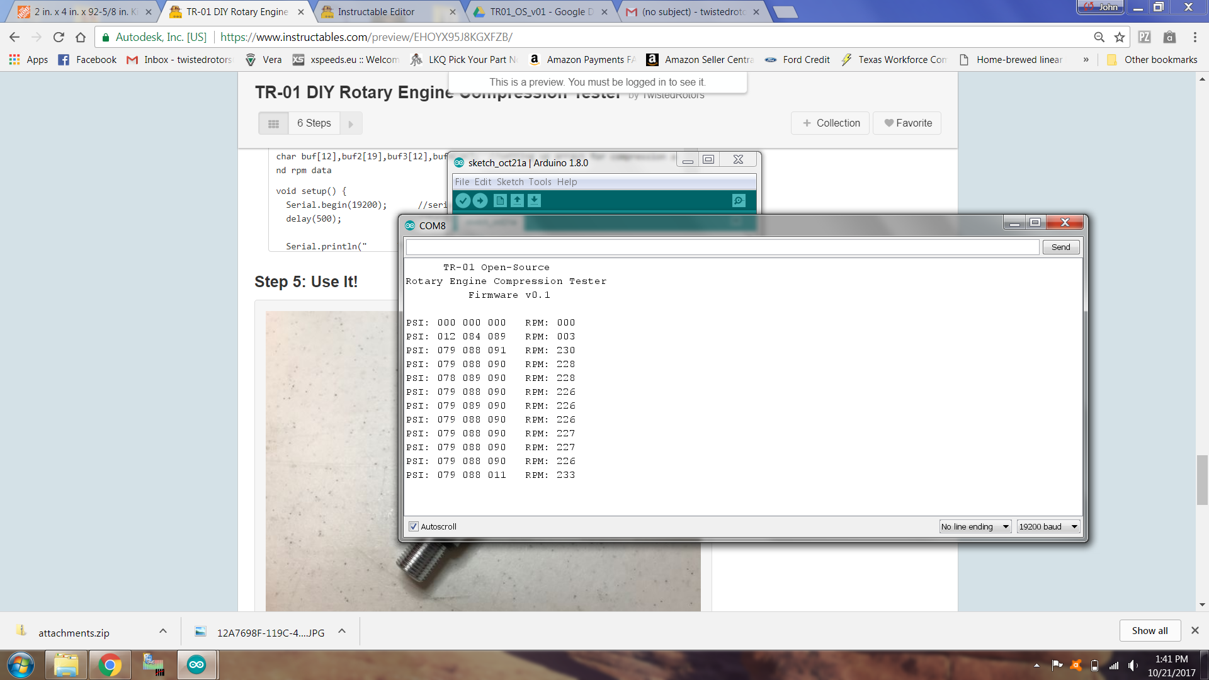This screenshot has width=1209, height=680.
Task: Bookmark page with the star icon
Action: point(1119,37)
